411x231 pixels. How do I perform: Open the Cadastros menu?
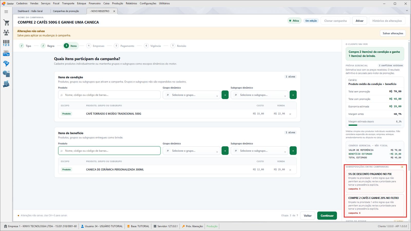click(x=22, y=3)
